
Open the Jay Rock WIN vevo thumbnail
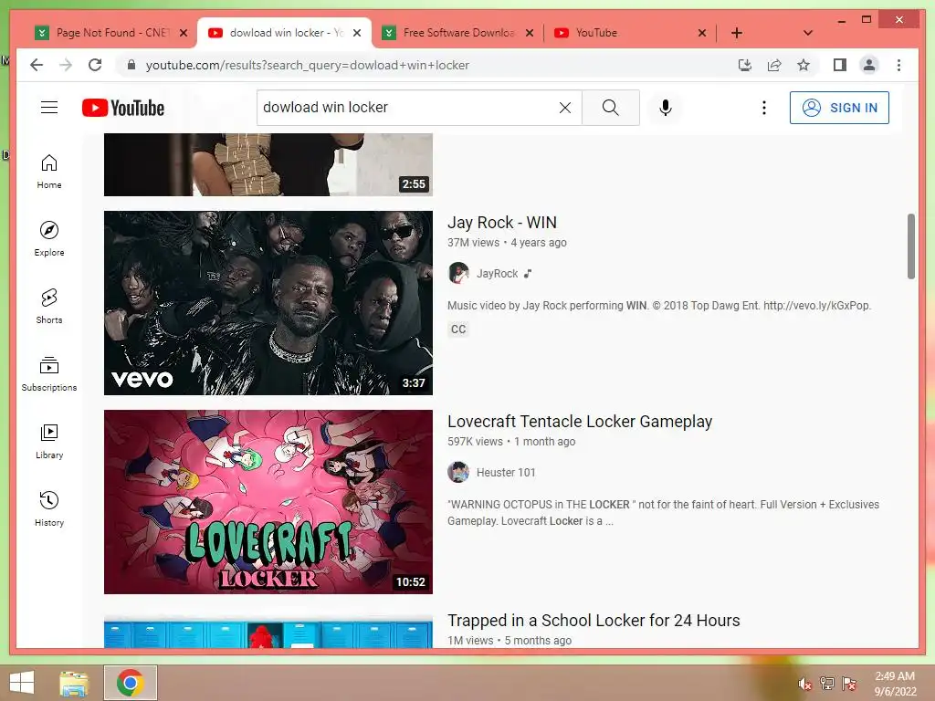[268, 303]
